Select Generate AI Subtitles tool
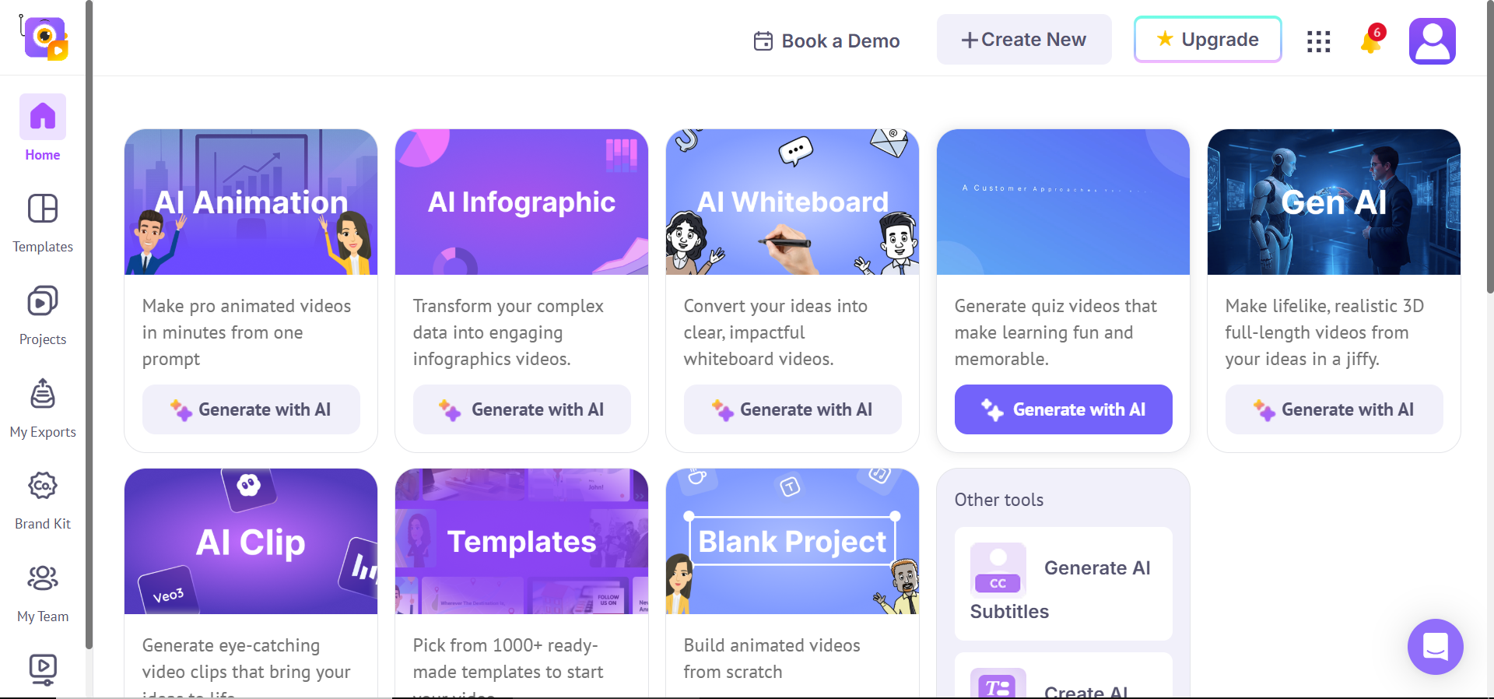The height and width of the screenshot is (699, 1494). 1064,584
